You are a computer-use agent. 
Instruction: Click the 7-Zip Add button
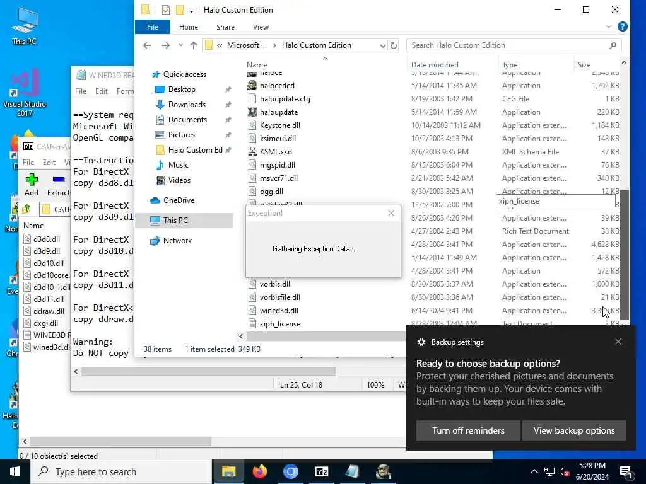pos(32,185)
